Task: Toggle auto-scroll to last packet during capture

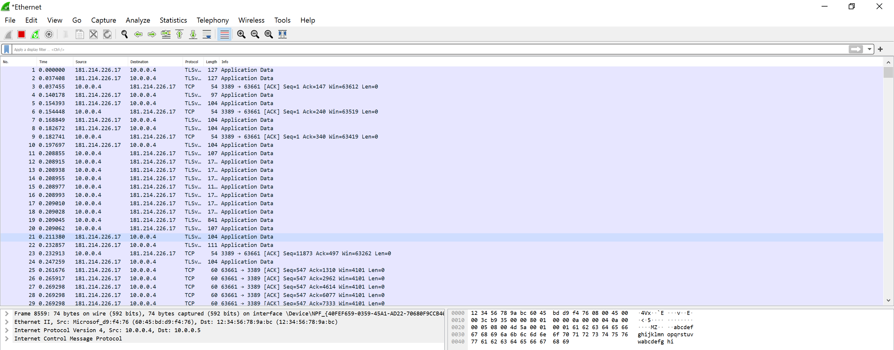Action: pyautogui.click(x=207, y=34)
